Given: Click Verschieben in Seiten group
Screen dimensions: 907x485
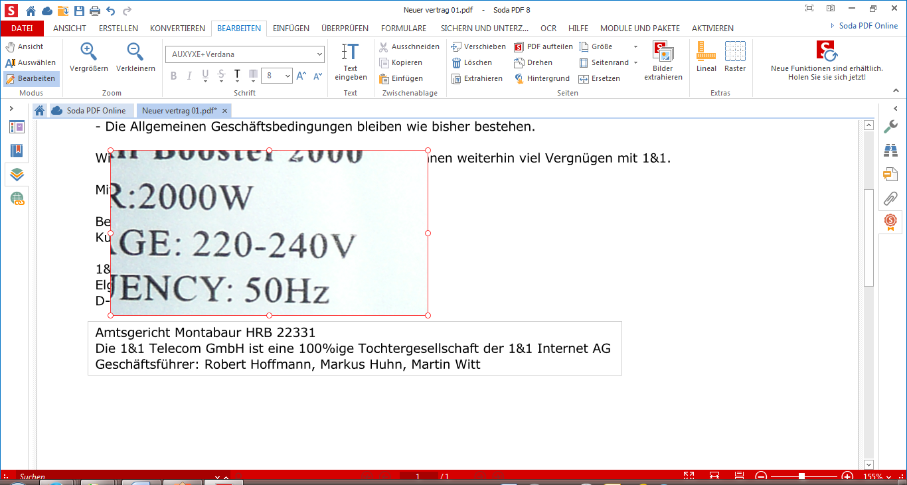Looking at the screenshot, I should pyautogui.click(x=479, y=46).
